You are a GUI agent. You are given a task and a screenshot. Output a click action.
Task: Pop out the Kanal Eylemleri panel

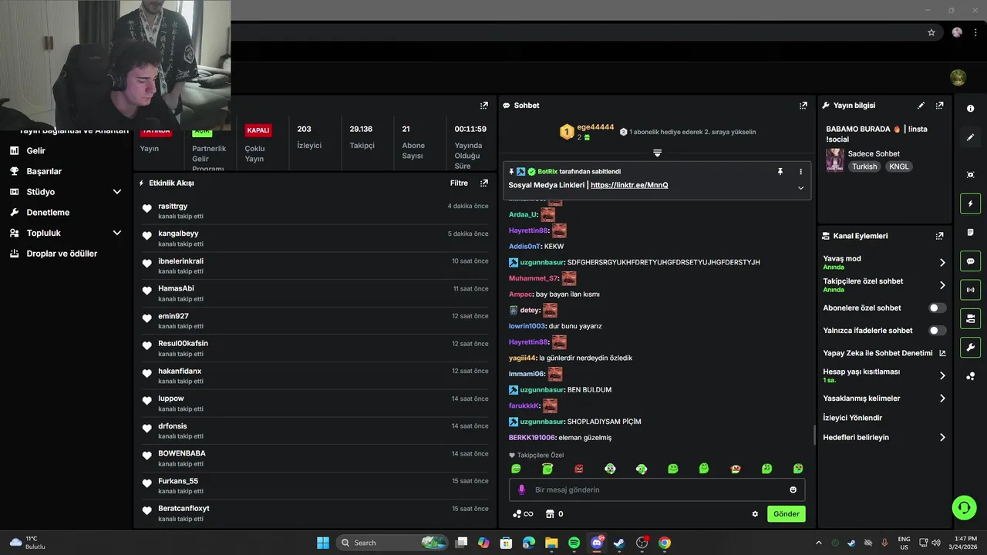pos(939,236)
